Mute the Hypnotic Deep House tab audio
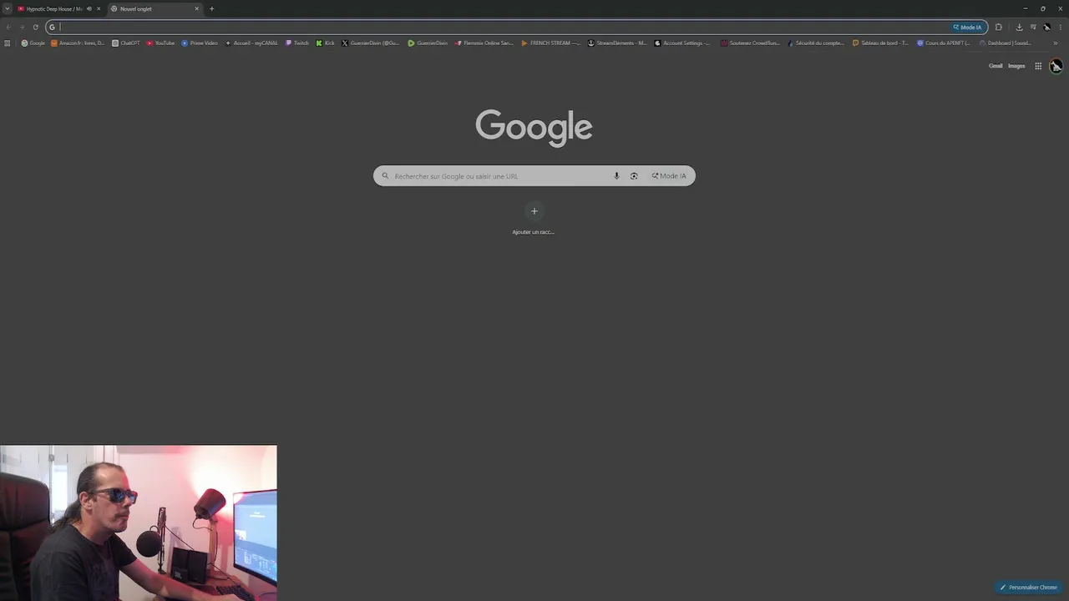The image size is (1069, 601). click(89, 8)
